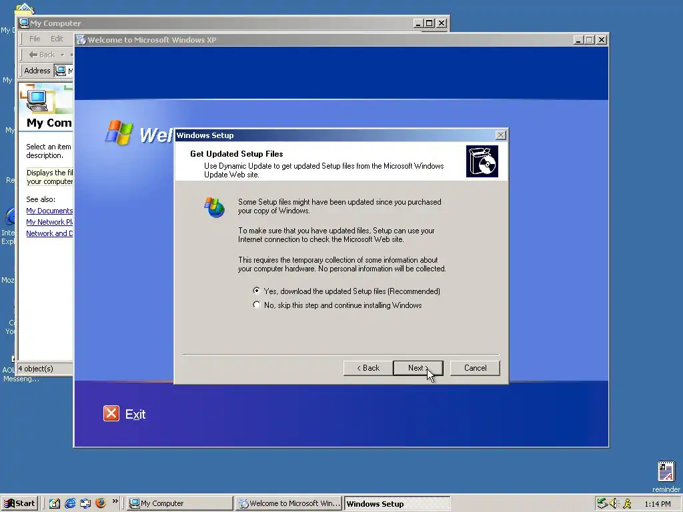Screen dimensions: 683x512
Task: Click the Address bar computer icon
Action: (x=61, y=71)
